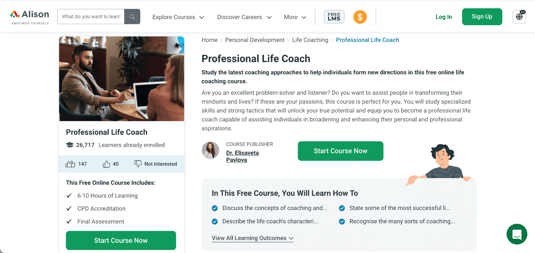Click the green Start Course Now button
The height and width of the screenshot is (253, 535).
(340, 151)
